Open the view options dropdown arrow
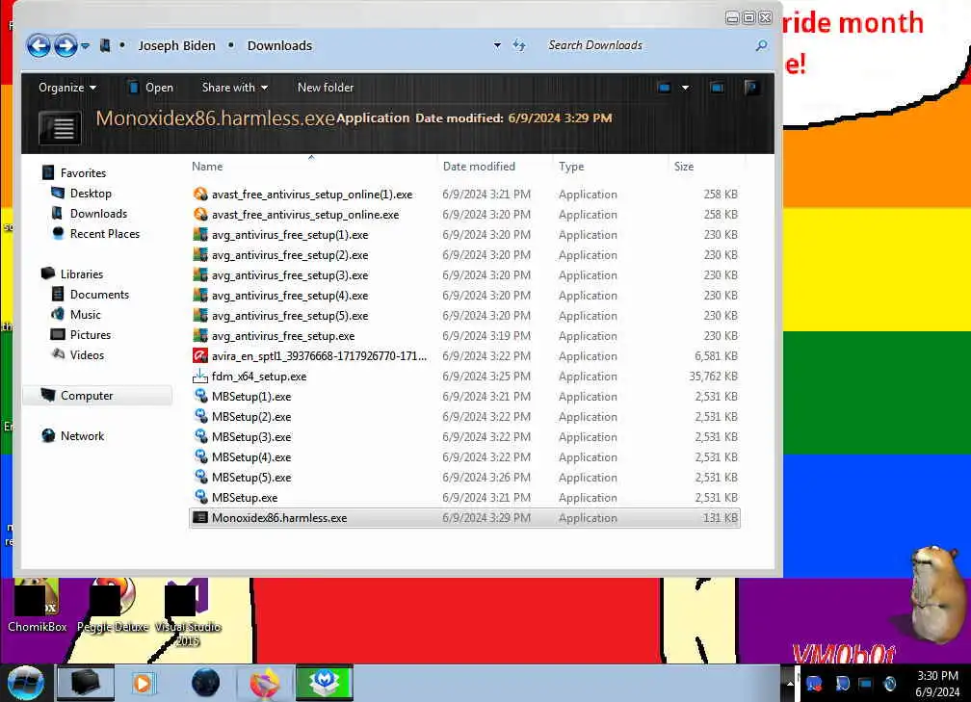The image size is (971, 702). coord(686,88)
